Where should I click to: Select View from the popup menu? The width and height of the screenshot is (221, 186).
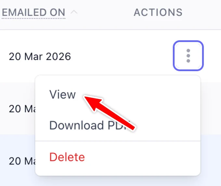(62, 94)
